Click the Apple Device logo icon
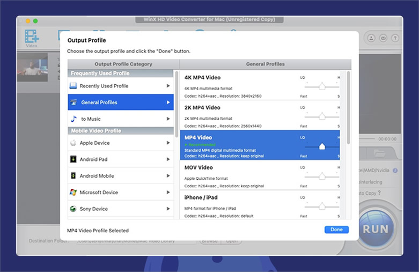Screen dimensions: 419x272 [x=73, y=143]
